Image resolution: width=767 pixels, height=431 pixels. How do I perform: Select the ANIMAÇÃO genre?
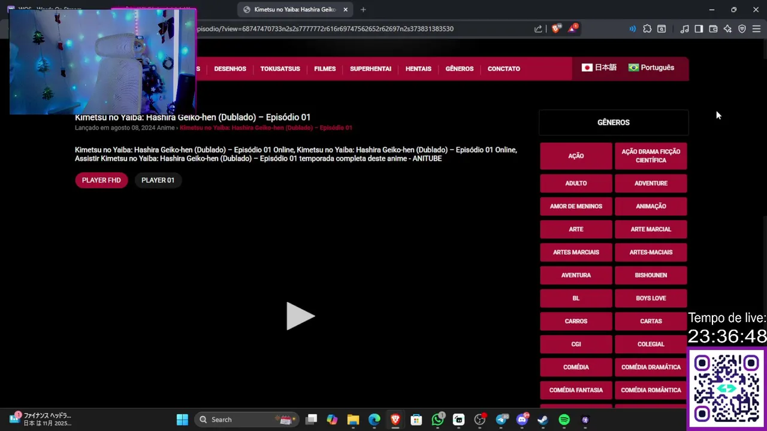[651, 206]
